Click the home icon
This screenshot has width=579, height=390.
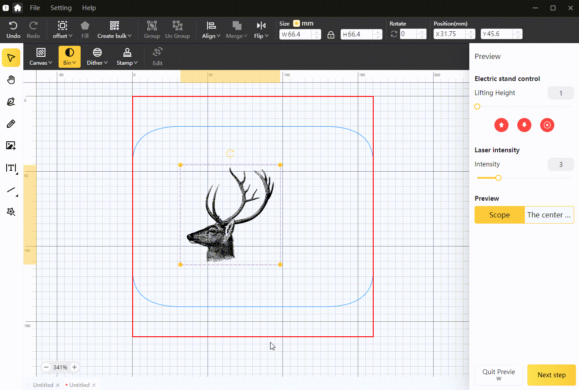tap(17, 7)
